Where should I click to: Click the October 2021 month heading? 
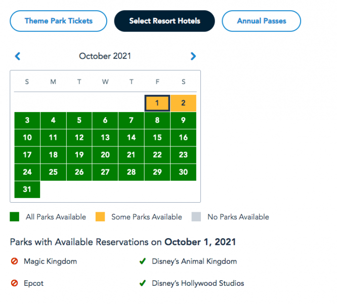coord(105,56)
